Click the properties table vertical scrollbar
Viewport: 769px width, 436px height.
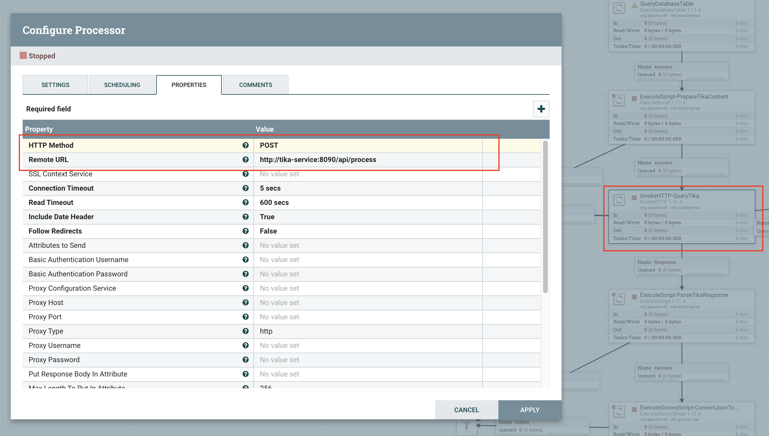click(x=545, y=217)
